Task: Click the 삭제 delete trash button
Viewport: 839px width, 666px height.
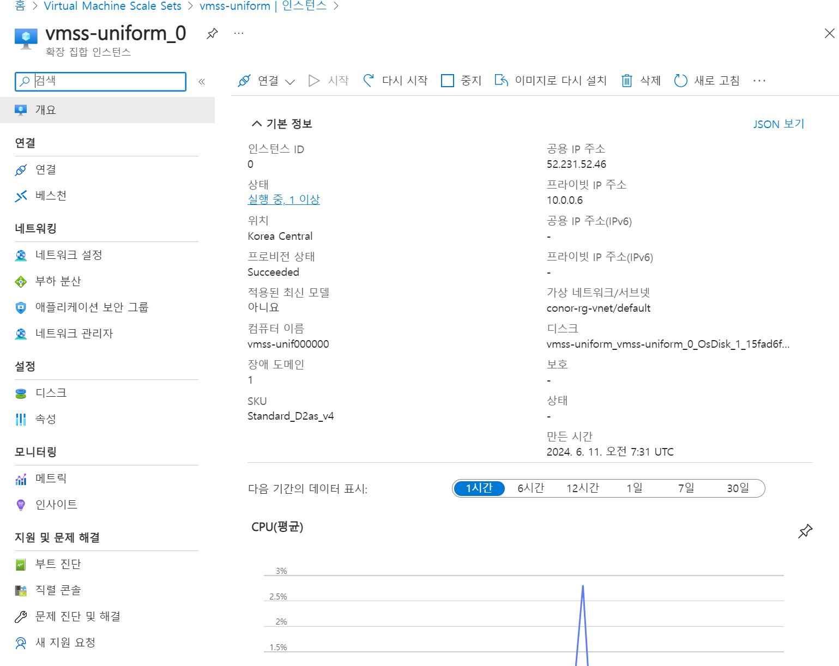Action: pyautogui.click(x=641, y=81)
